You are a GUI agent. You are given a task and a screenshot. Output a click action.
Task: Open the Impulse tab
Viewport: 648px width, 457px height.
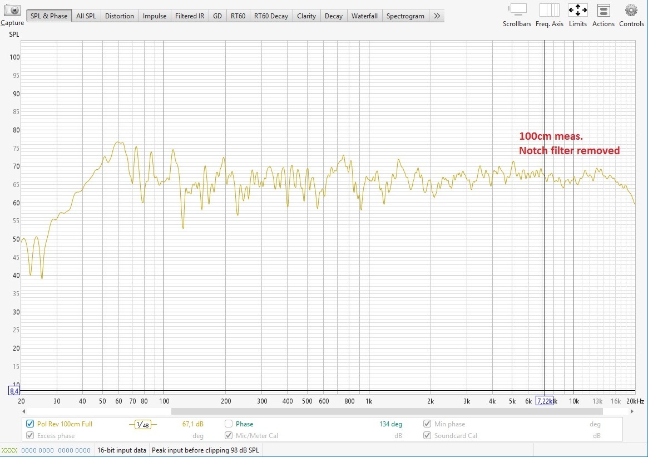[x=155, y=16]
